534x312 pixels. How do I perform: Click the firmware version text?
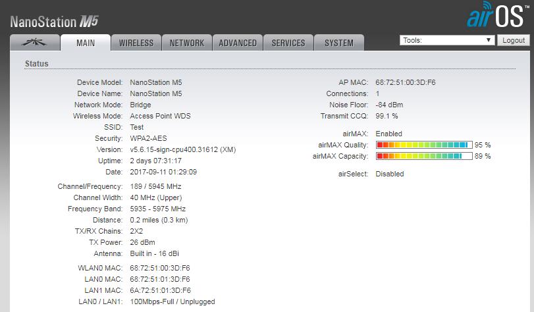tap(182, 150)
